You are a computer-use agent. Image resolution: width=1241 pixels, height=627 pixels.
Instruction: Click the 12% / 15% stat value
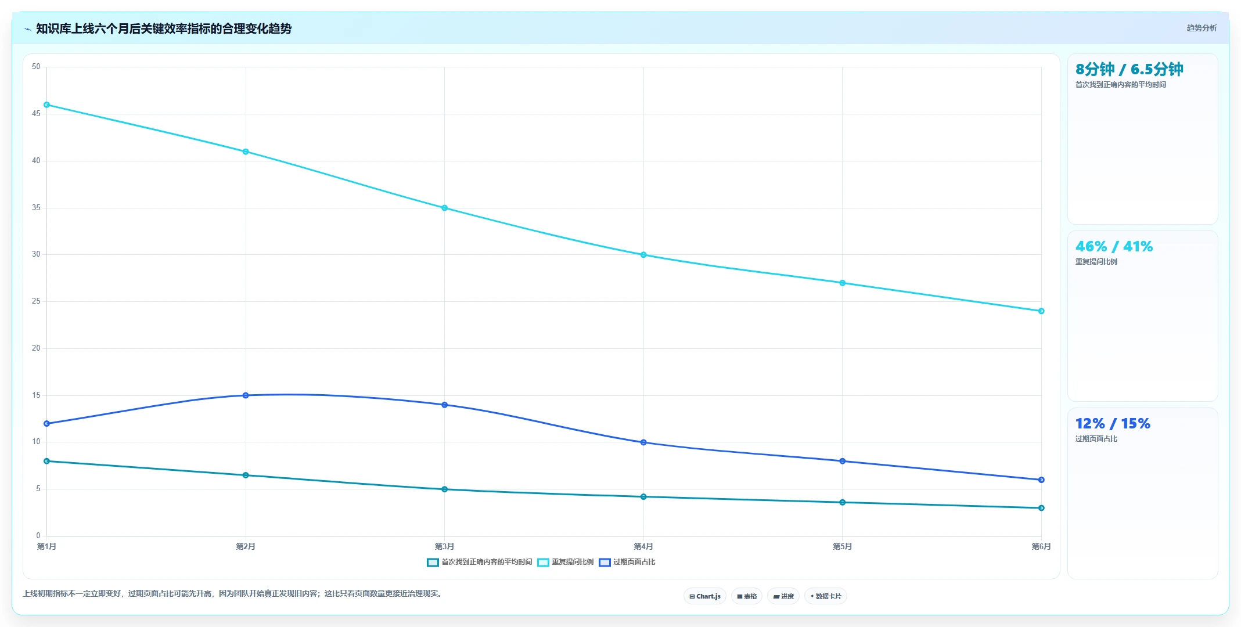(x=1113, y=424)
